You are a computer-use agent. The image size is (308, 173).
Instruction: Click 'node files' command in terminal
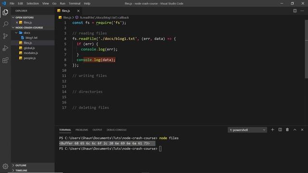click(169, 138)
